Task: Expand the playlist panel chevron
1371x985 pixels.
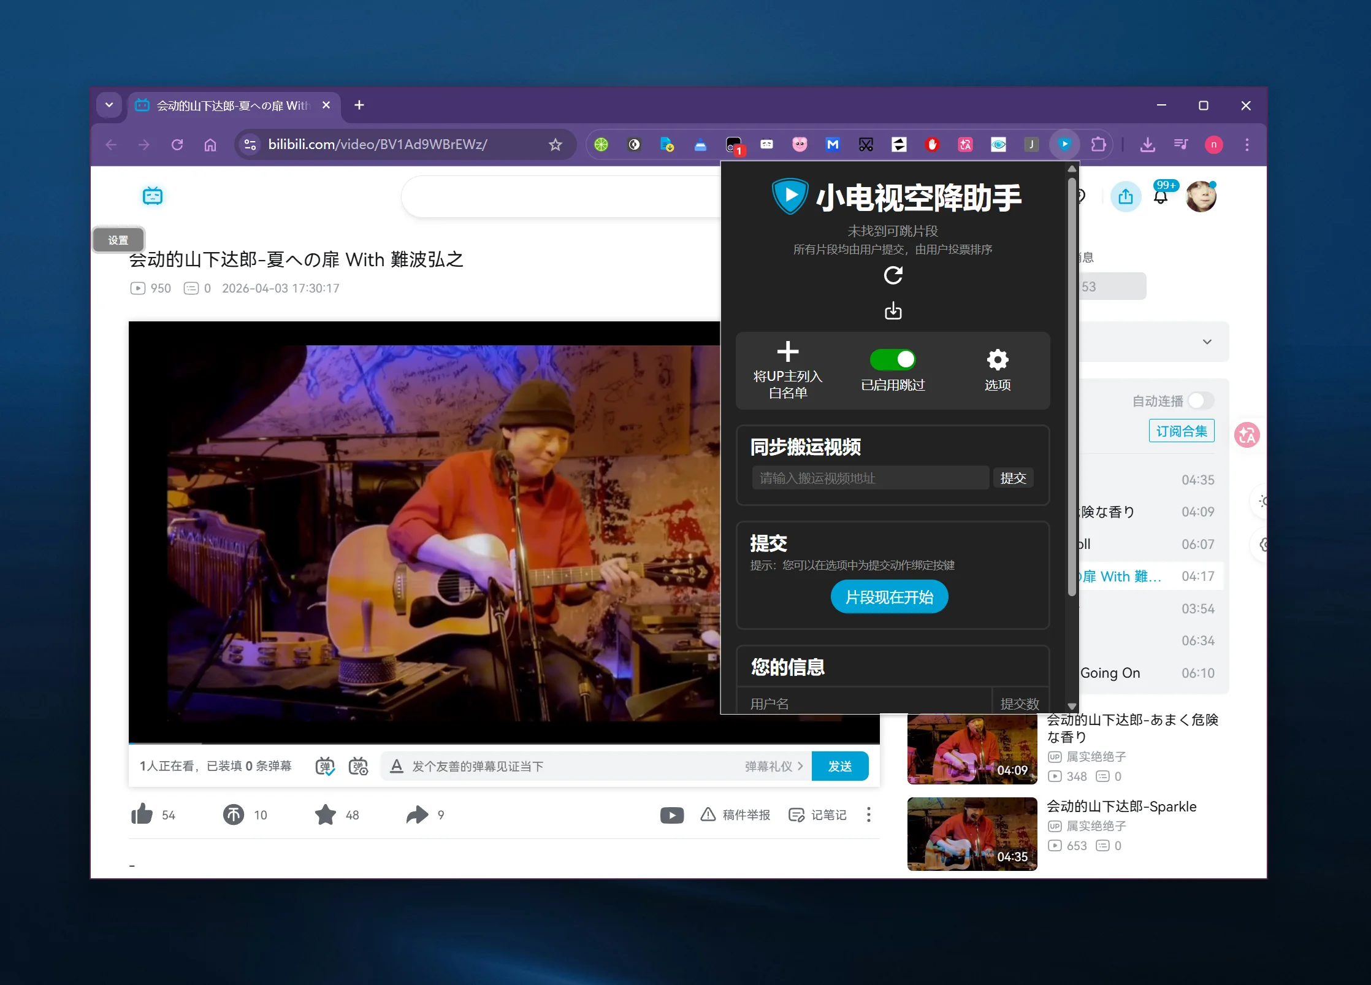Action: [x=1207, y=342]
